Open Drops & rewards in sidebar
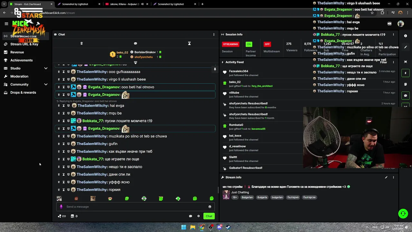Image resolution: width=412 pixels, height=232 pixels. [23, 92]
